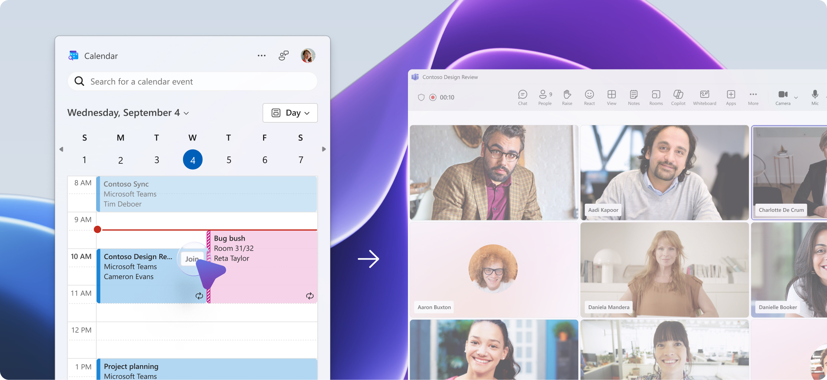
Task: Launch Copilot in the meeting
Action: click(678, 98)
